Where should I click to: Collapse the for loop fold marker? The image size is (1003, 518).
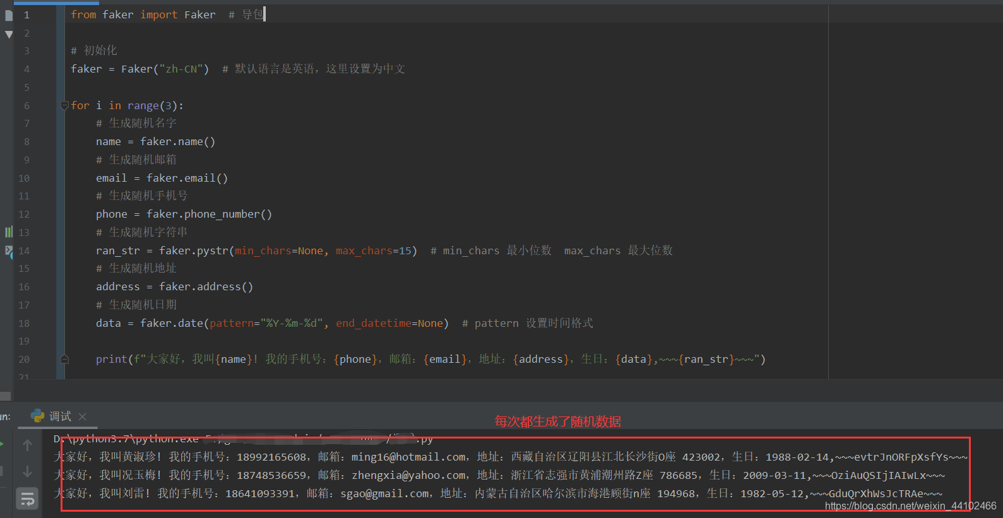(64, 105)
